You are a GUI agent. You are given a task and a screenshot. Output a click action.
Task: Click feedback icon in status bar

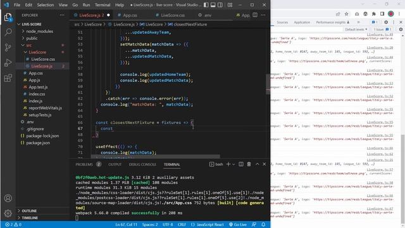click(x=254, y=225)
